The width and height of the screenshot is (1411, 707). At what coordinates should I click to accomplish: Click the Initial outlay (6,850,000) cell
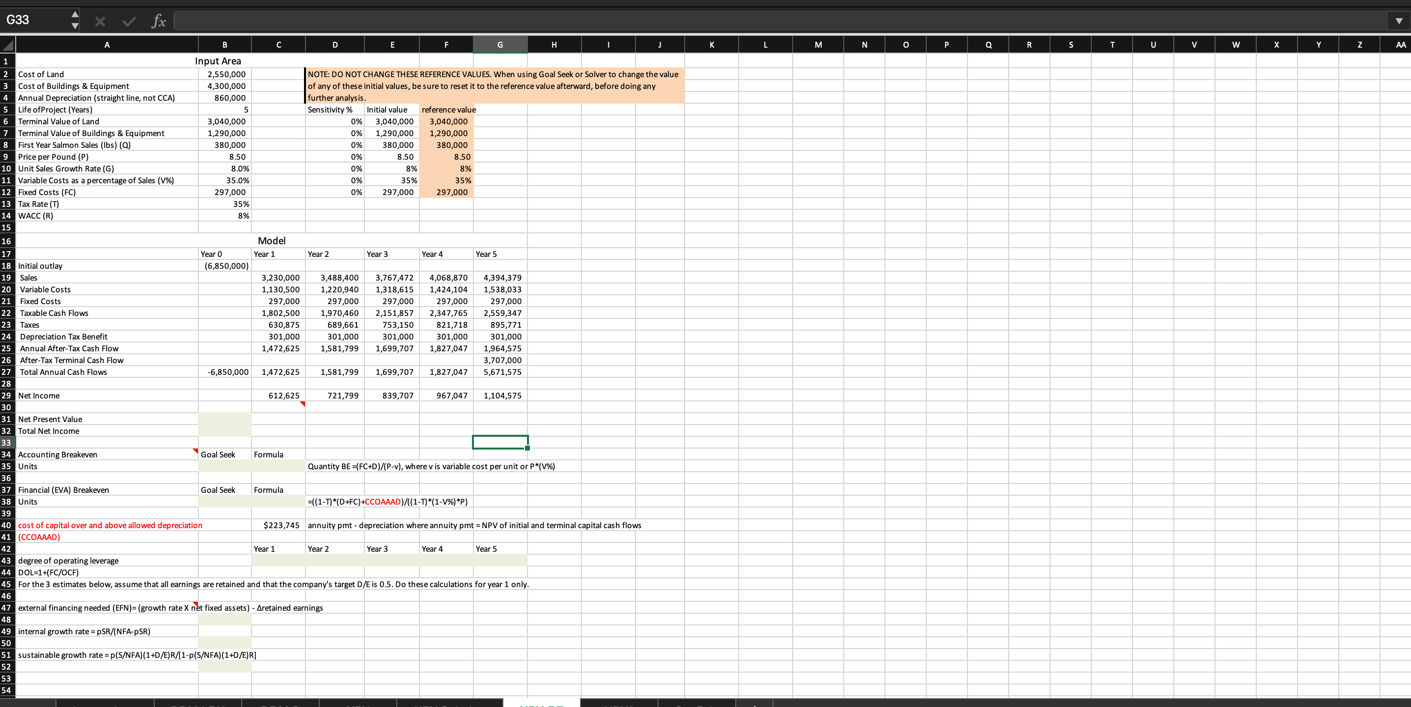(x=225, y=266)
